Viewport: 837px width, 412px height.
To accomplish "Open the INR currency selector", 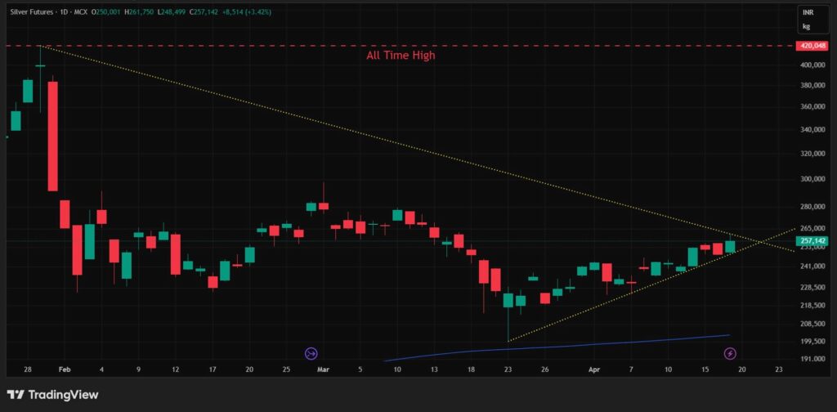I will click(x=806, y=14).
